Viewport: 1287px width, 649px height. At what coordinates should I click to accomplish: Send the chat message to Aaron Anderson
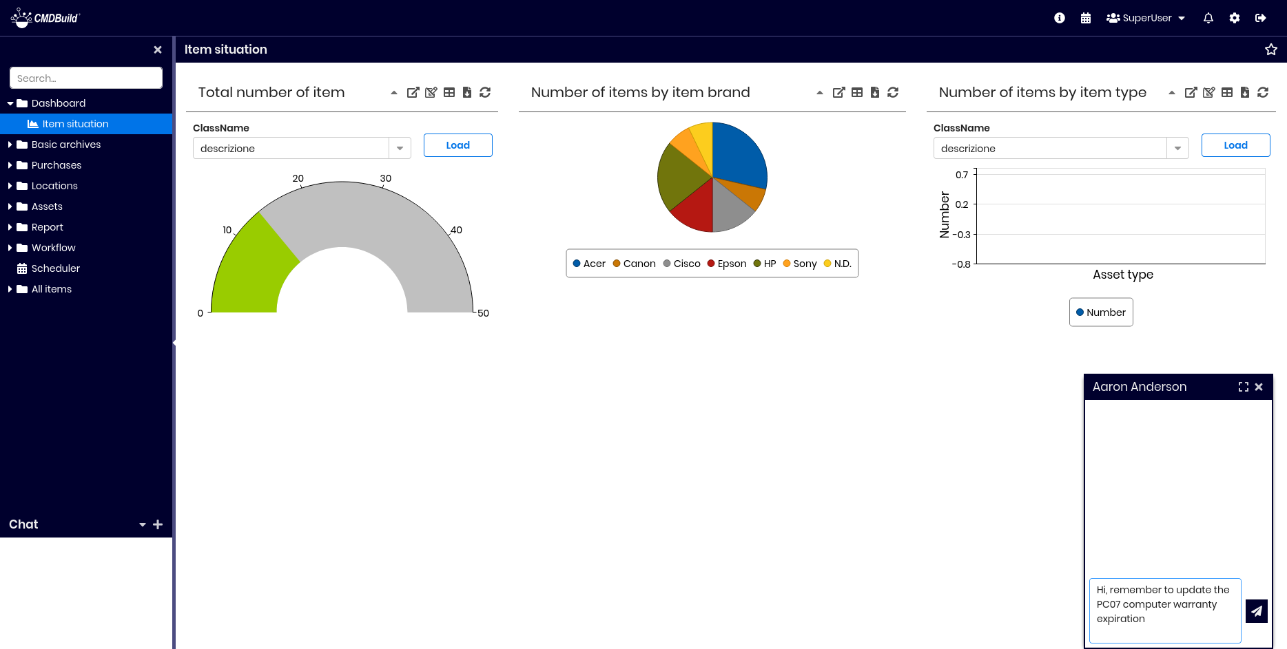(x=1256, y=610)
